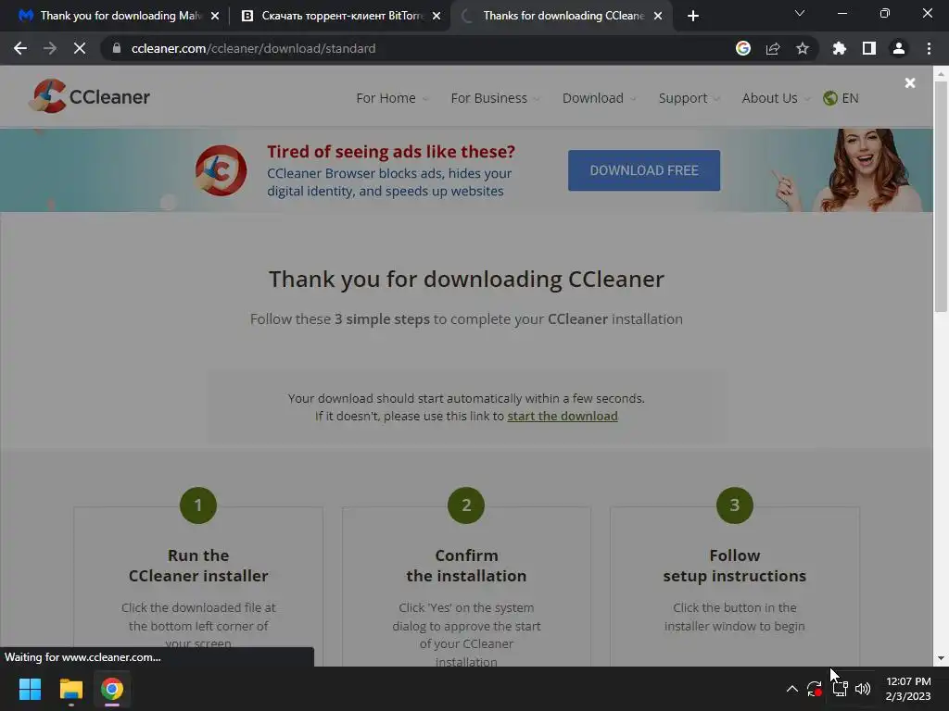Open tab search chevron
The height and width of the screenshot is (711, 949).
[800, 13]
